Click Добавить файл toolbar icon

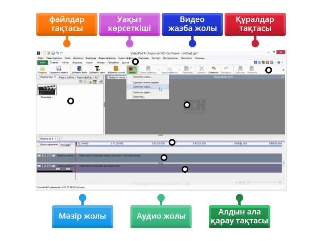79,68
